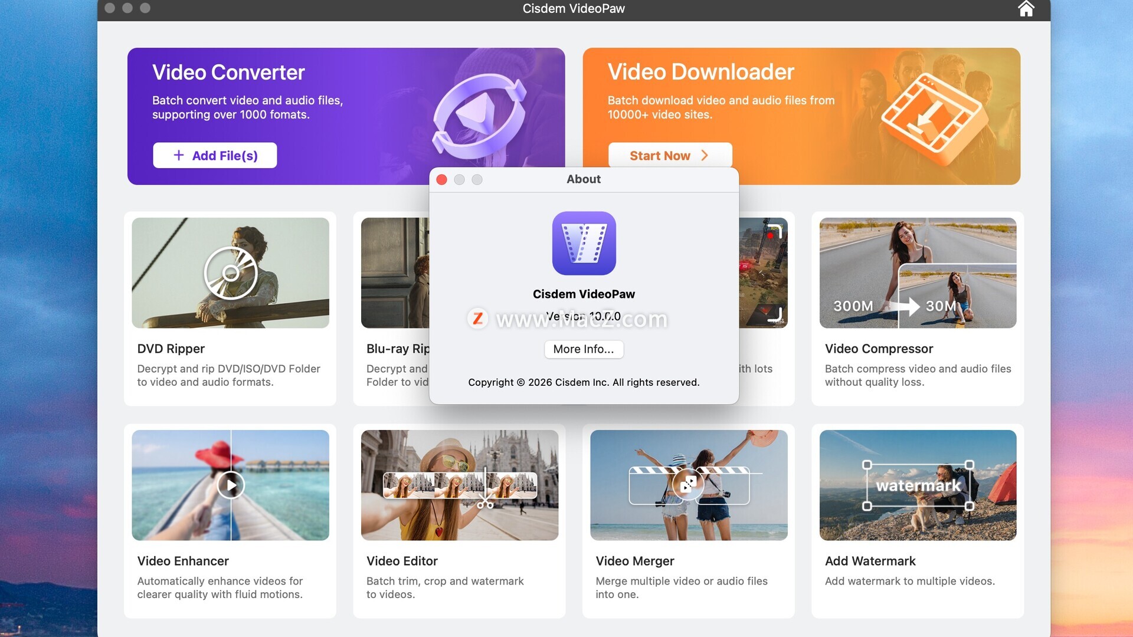Click the Video Converter circular arrows icon
1133x637 pixels.
coord(479,116)
